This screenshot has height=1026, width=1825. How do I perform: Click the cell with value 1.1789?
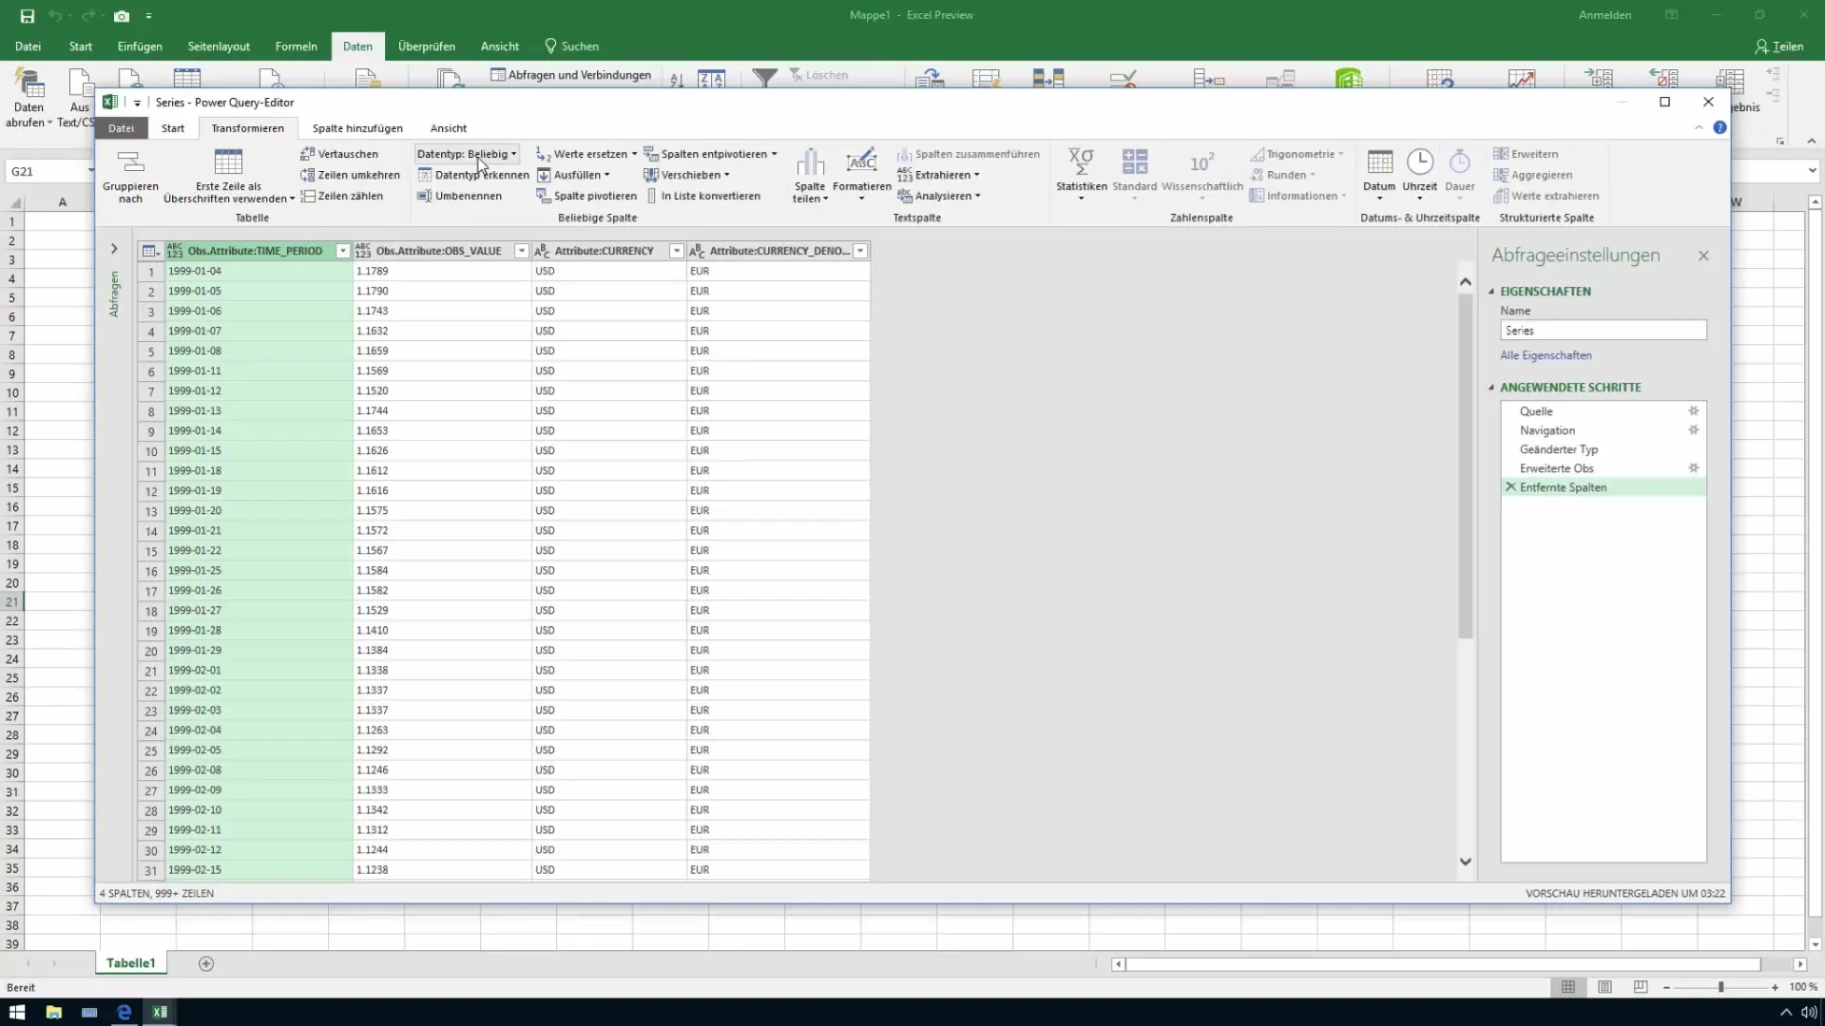click(x=442, y=271)
